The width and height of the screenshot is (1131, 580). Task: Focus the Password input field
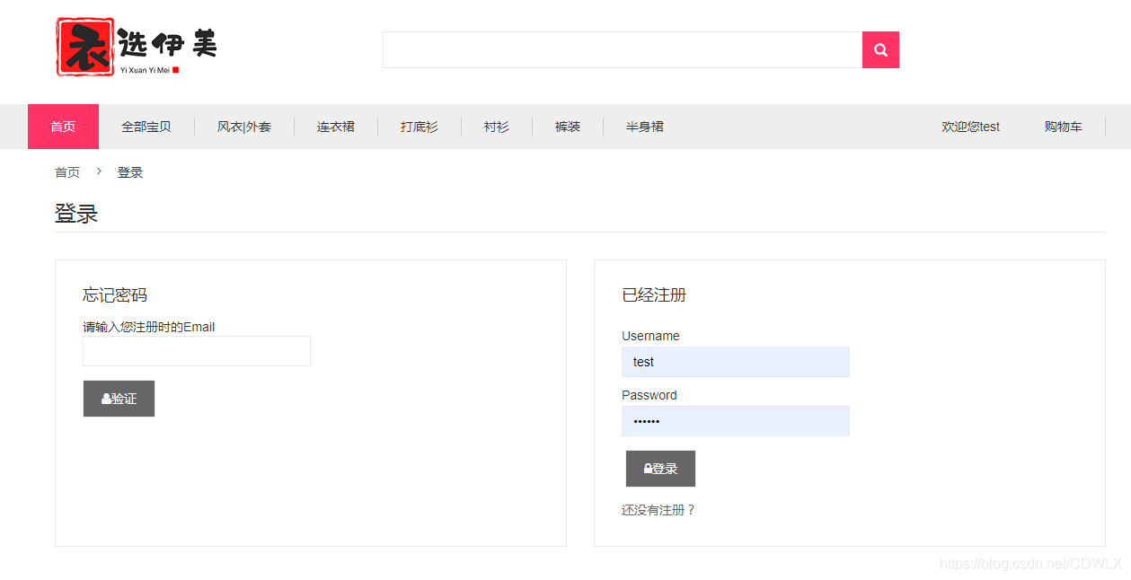[736, 421]
